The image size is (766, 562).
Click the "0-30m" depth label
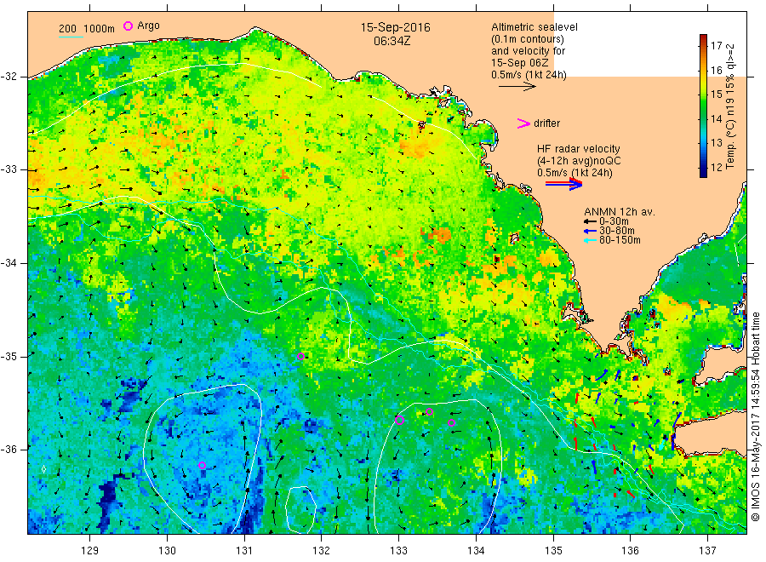(614, 221)
